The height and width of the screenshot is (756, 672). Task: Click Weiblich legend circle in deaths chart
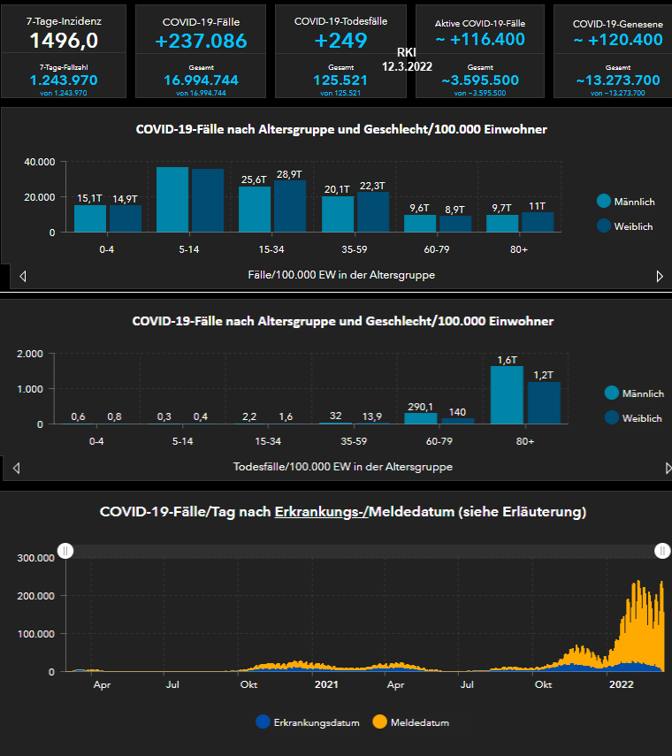pyautogui.click(x=611, y=418)
